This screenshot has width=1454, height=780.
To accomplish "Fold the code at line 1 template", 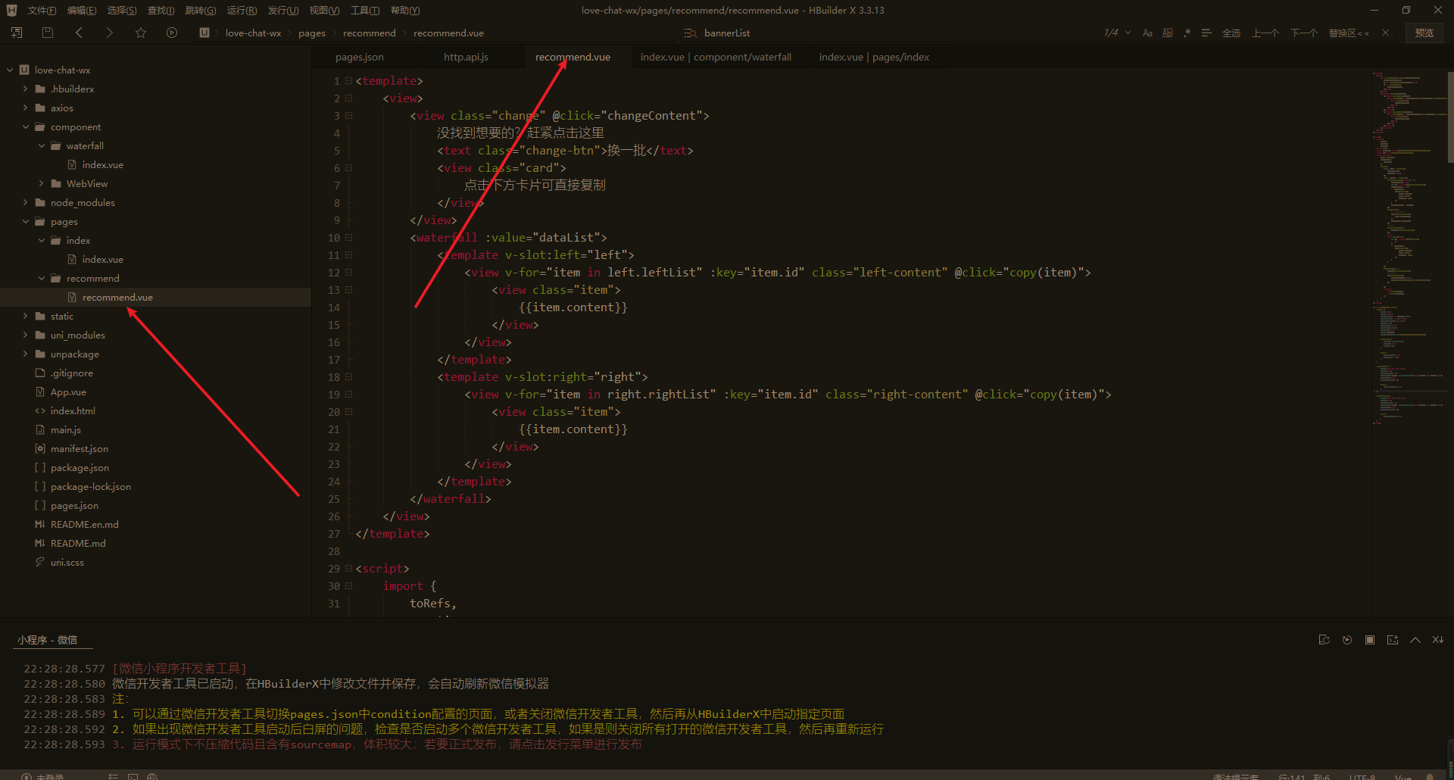I will pos(349,80).
